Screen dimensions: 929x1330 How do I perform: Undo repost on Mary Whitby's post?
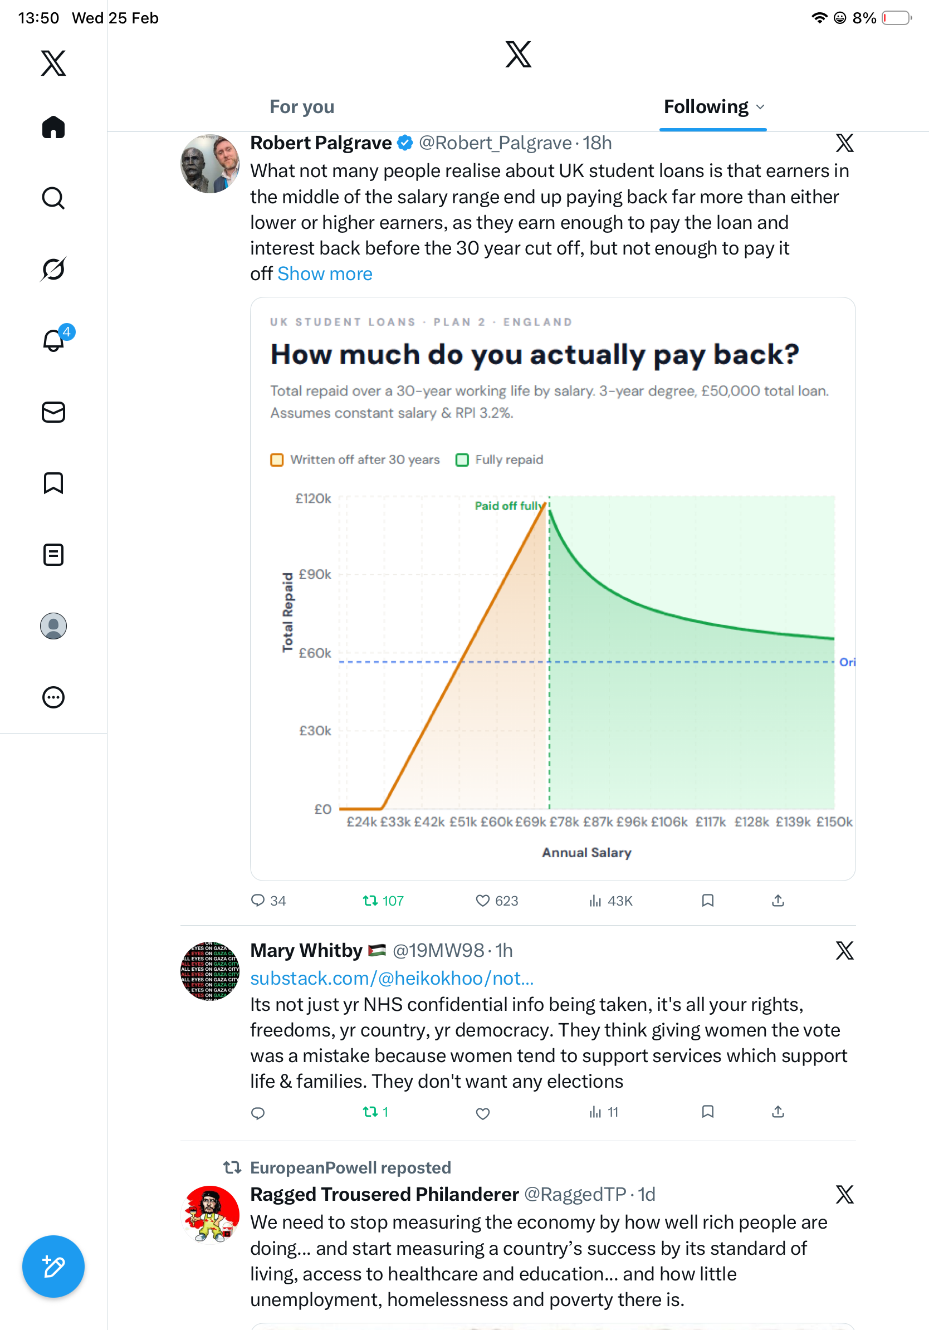[370, 1112]
